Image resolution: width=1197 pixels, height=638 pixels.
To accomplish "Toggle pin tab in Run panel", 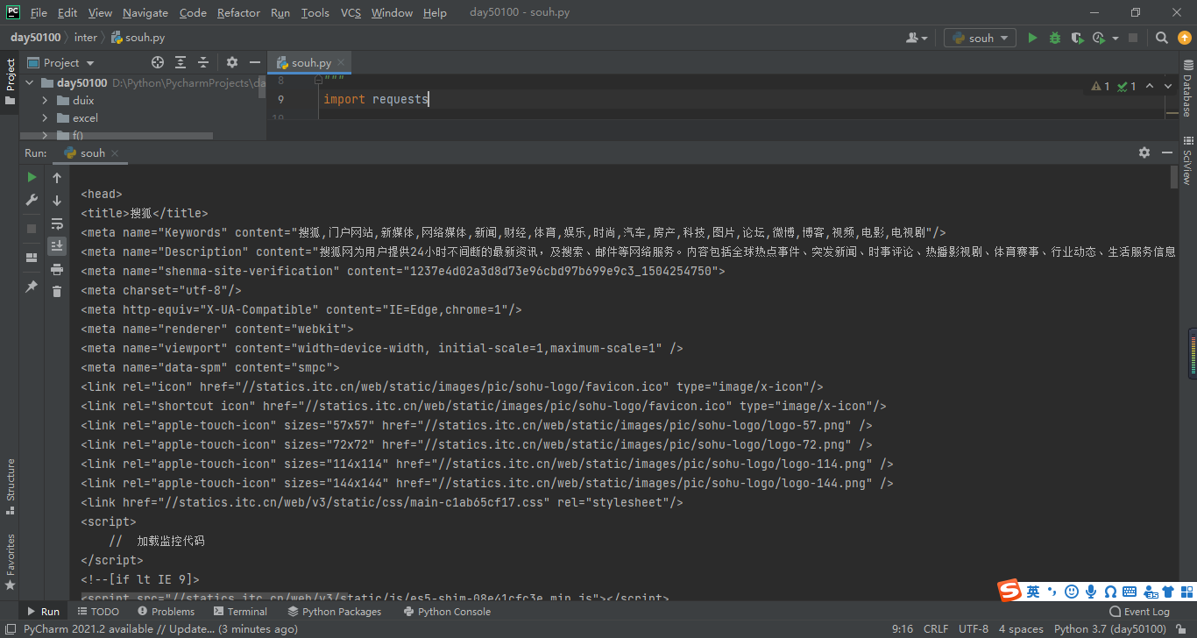I will 32,287.
